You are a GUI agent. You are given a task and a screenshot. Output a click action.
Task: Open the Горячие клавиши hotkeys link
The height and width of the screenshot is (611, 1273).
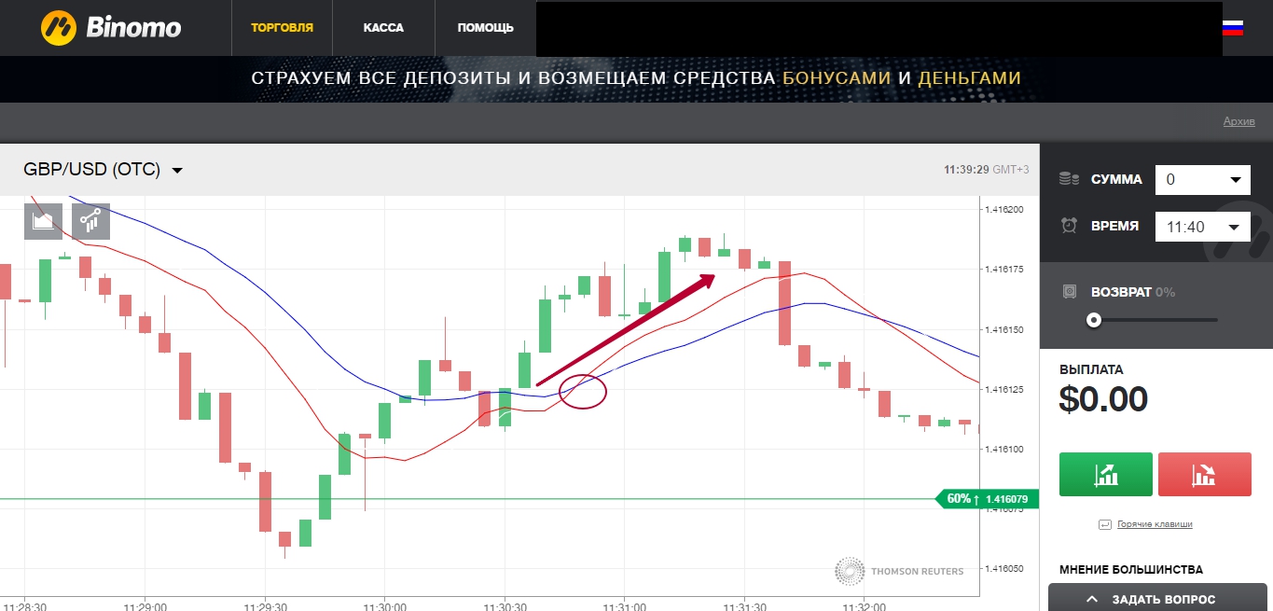pyautogui.click(x=1154, y=524)
